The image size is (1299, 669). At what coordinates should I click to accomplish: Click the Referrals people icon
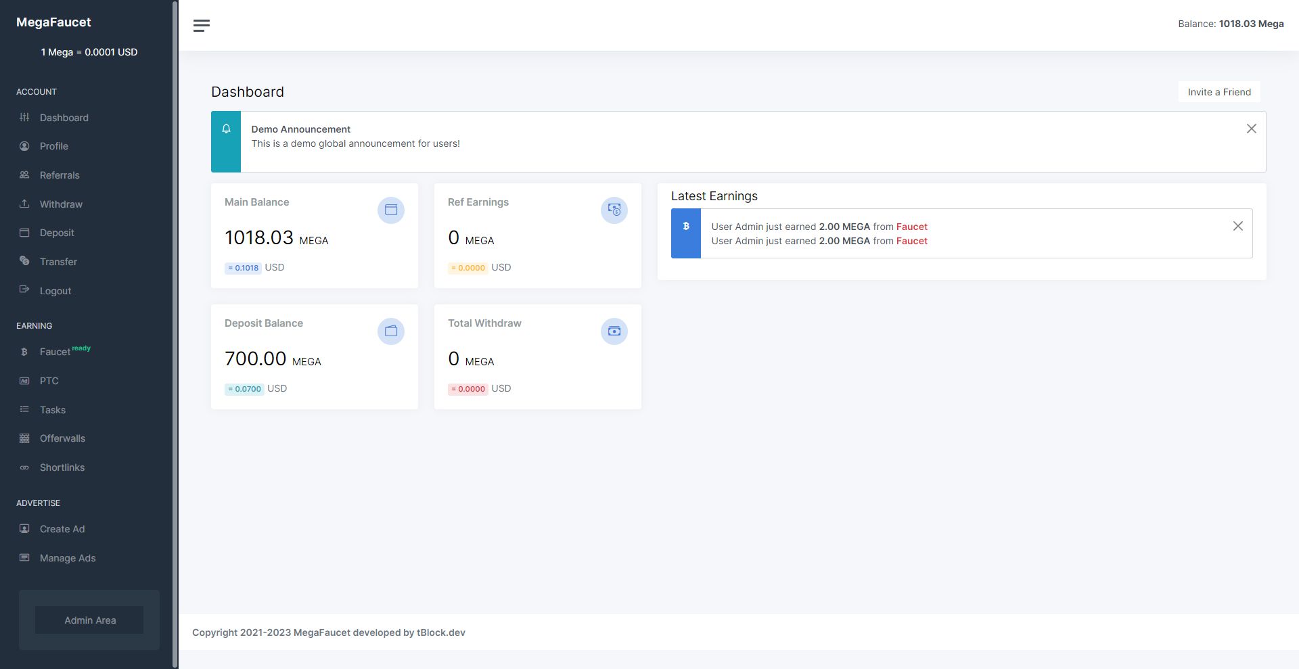click(24, 175)
